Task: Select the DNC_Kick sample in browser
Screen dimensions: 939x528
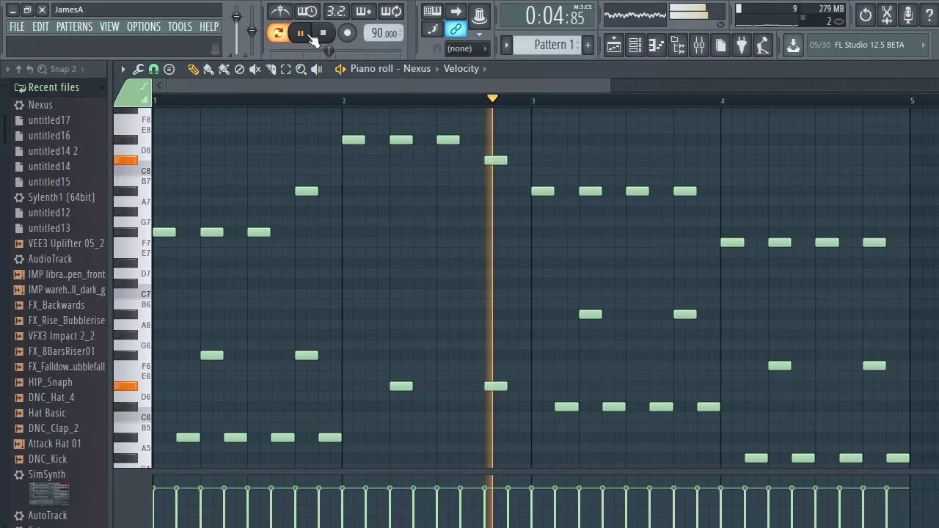Action: click(x=48, y=459)
